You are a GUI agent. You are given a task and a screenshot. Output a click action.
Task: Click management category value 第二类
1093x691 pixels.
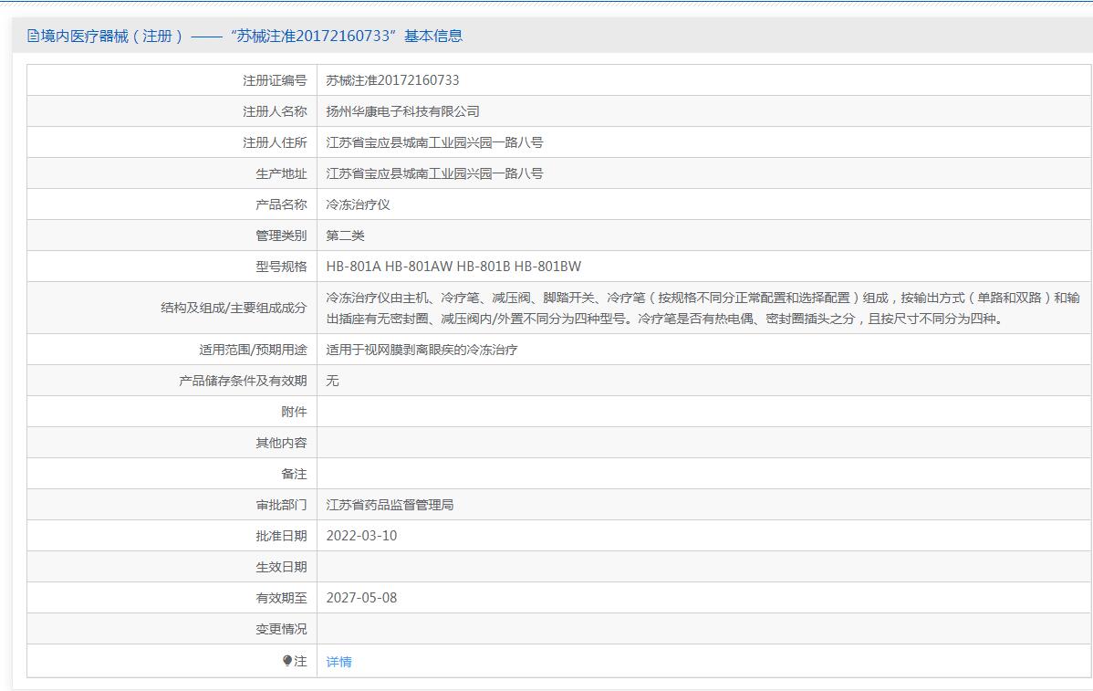click(345, 236)
